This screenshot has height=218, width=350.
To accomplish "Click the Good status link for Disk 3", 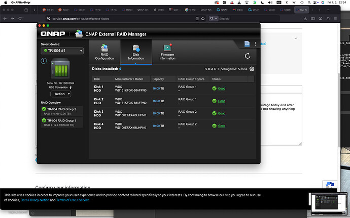I will click(222, 114).
